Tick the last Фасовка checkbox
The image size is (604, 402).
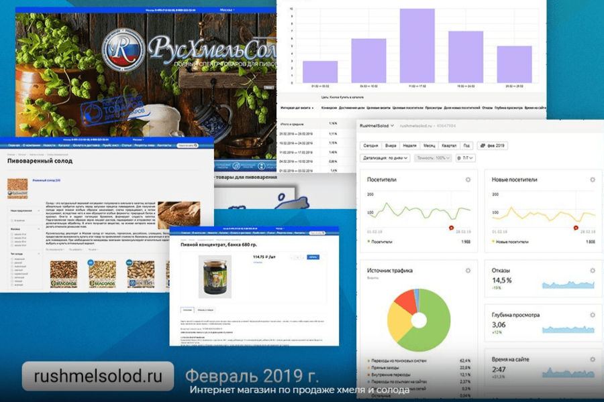click(x=12, y=245)
